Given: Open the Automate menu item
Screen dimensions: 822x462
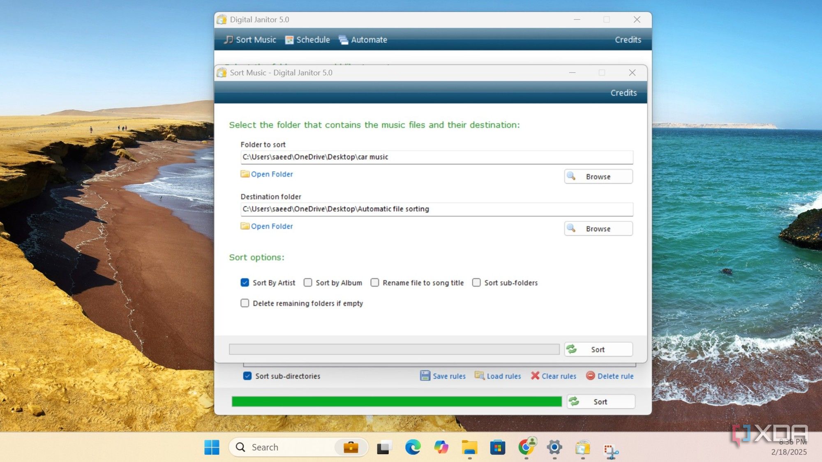Looking at the screenshot, I should tap(363, 40).
